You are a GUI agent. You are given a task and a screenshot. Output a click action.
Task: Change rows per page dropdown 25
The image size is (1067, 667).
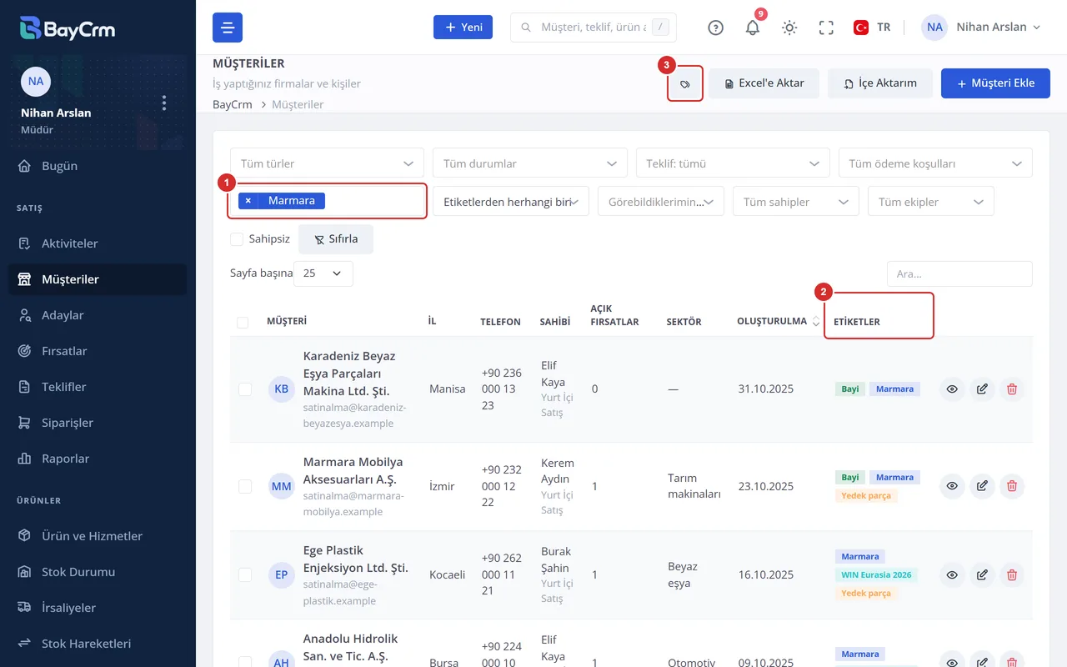[323, 273]
